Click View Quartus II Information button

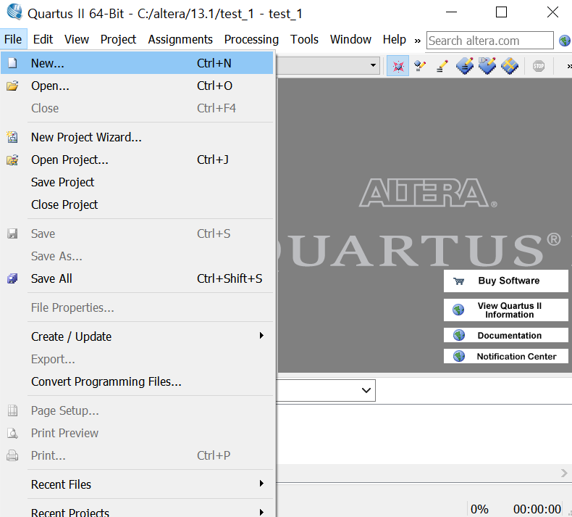505,310
